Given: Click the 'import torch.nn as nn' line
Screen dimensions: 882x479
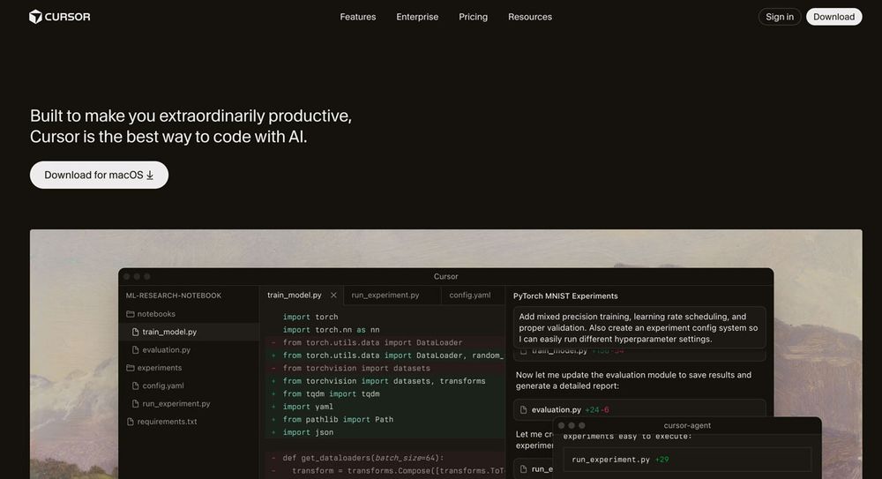Looking at the screenshot, I should pyautogui.click(x=331, y=330).
